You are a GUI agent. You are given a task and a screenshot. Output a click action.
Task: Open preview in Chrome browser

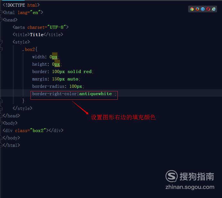click(192, 9)
